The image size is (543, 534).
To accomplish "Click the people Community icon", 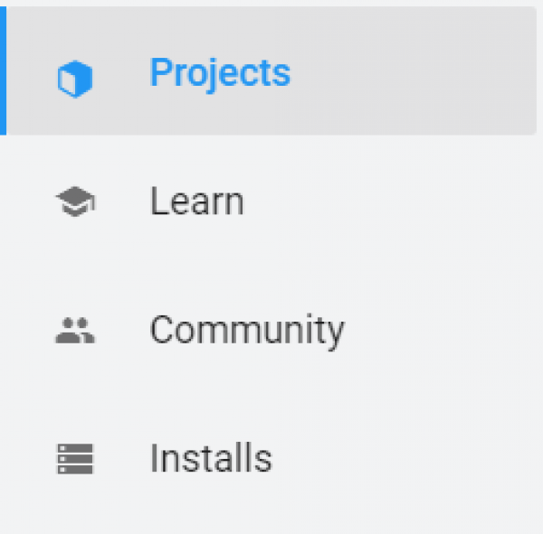I will 75,332.
